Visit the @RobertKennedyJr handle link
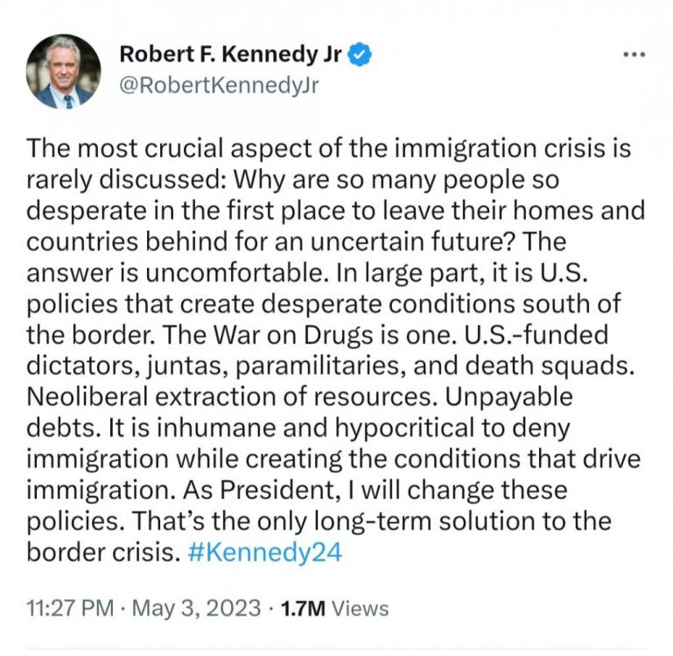This screenshot has height=656, width=673. point(219,86)
